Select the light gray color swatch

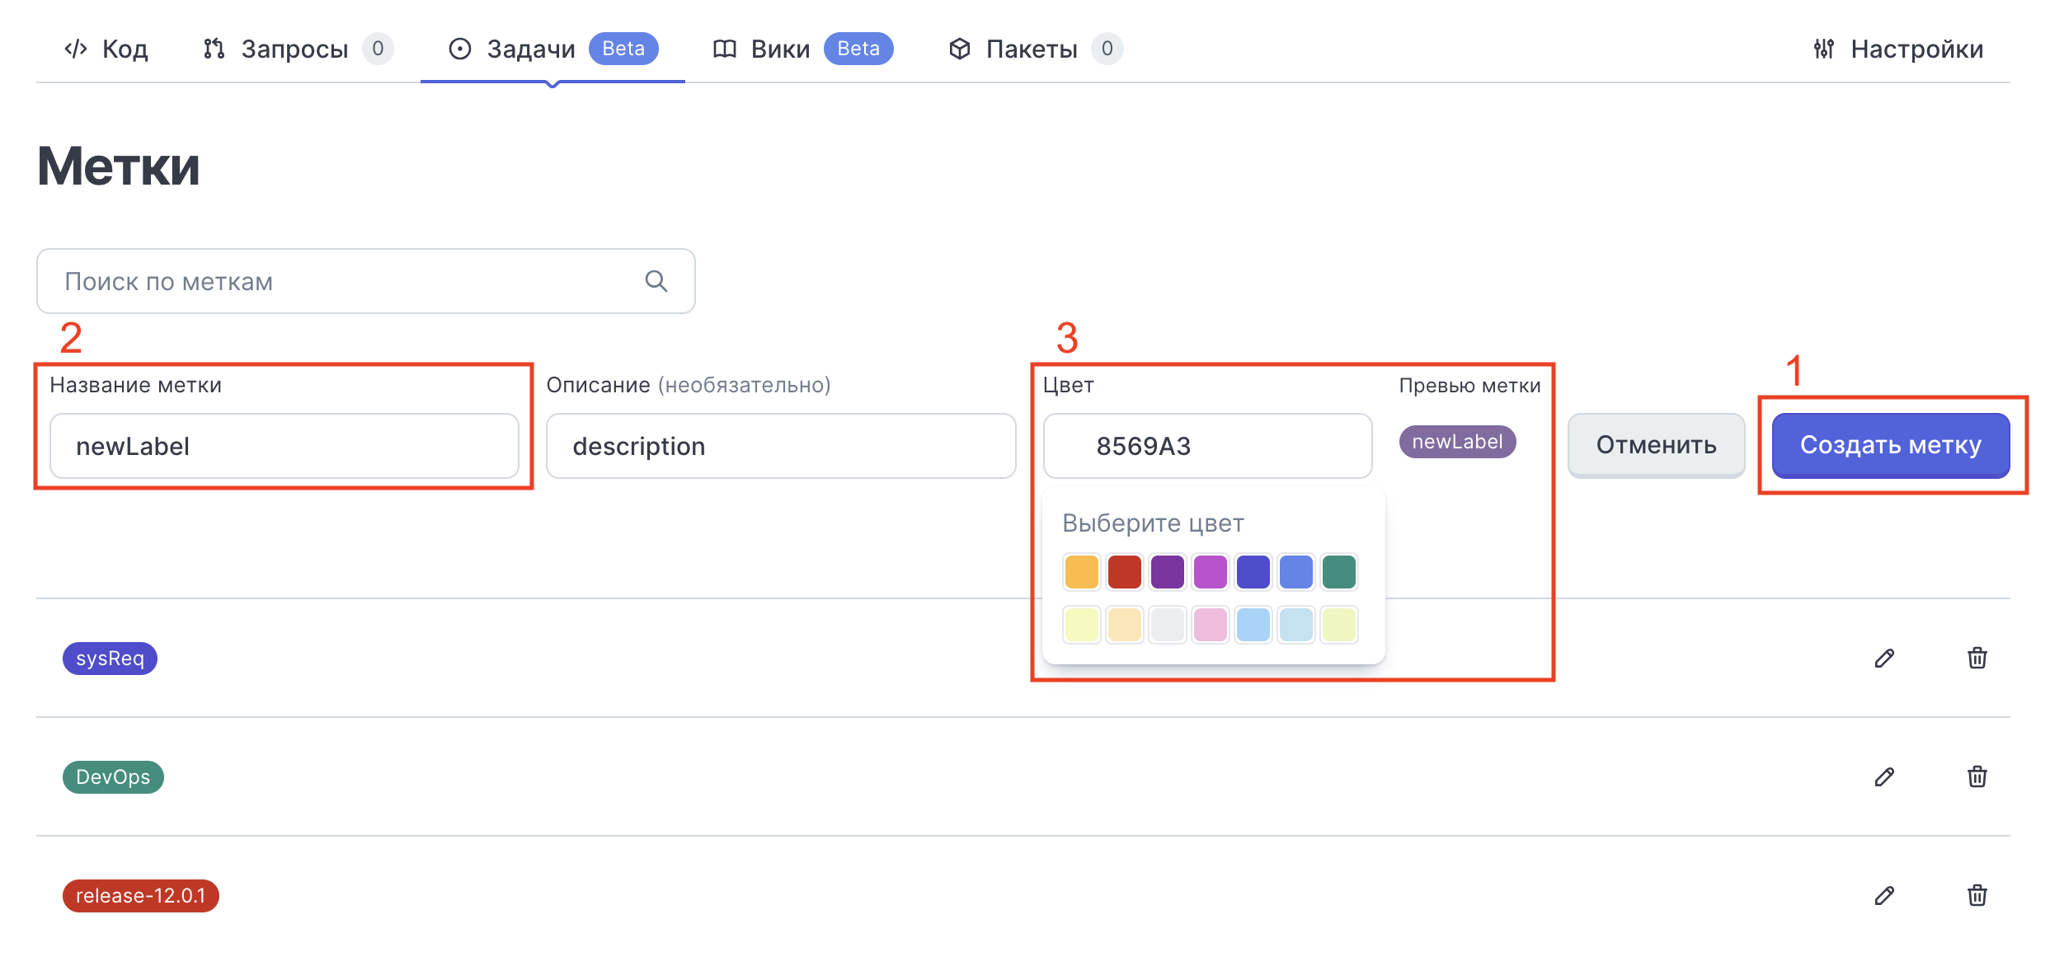coord(1168,625)
